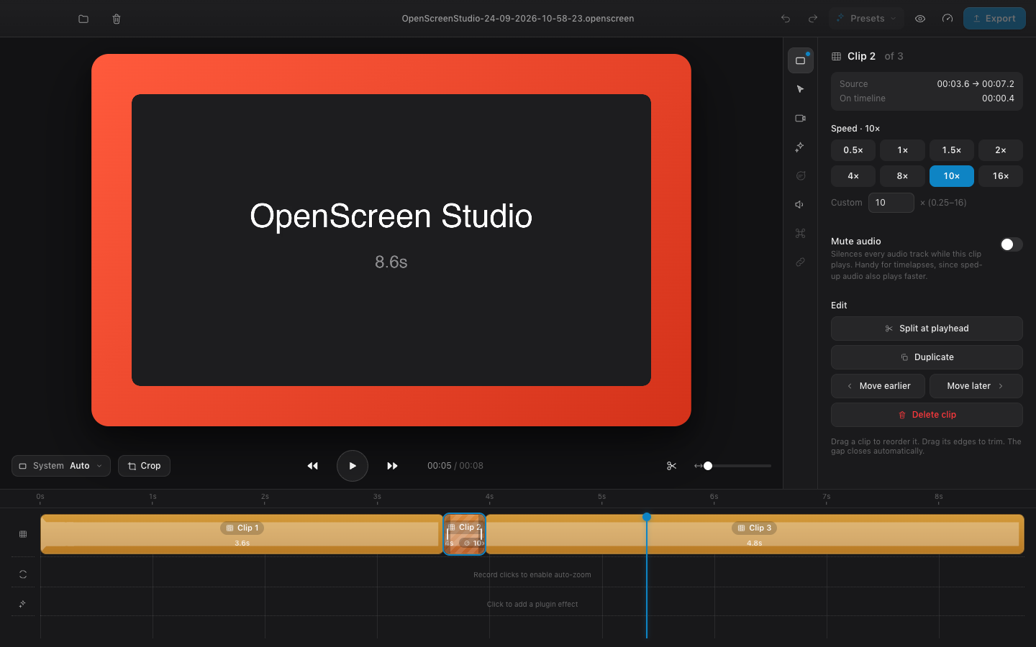Image resolution: width=1036 pixels, height=647 pixels.
Task: Open the camera settings tab in sidebar
Action: point(800,118)
